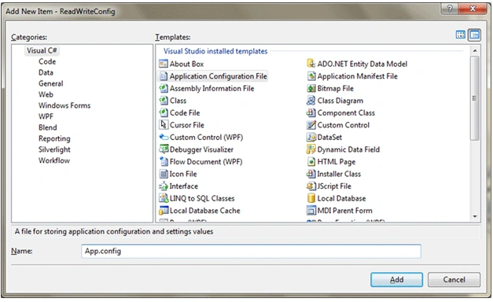Close the Add New Item dialog

473,9
